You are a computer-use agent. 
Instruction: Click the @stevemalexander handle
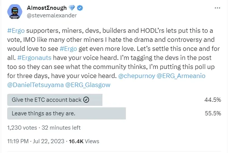point(52,15)
